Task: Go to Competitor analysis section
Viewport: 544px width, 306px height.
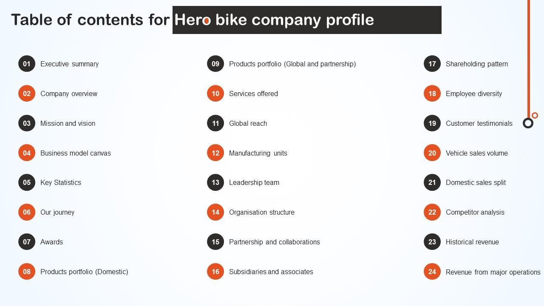Action: click(475, 212)
